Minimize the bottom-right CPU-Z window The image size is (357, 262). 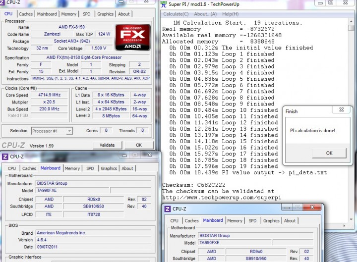pyautogui.click(x=287, y=208)
